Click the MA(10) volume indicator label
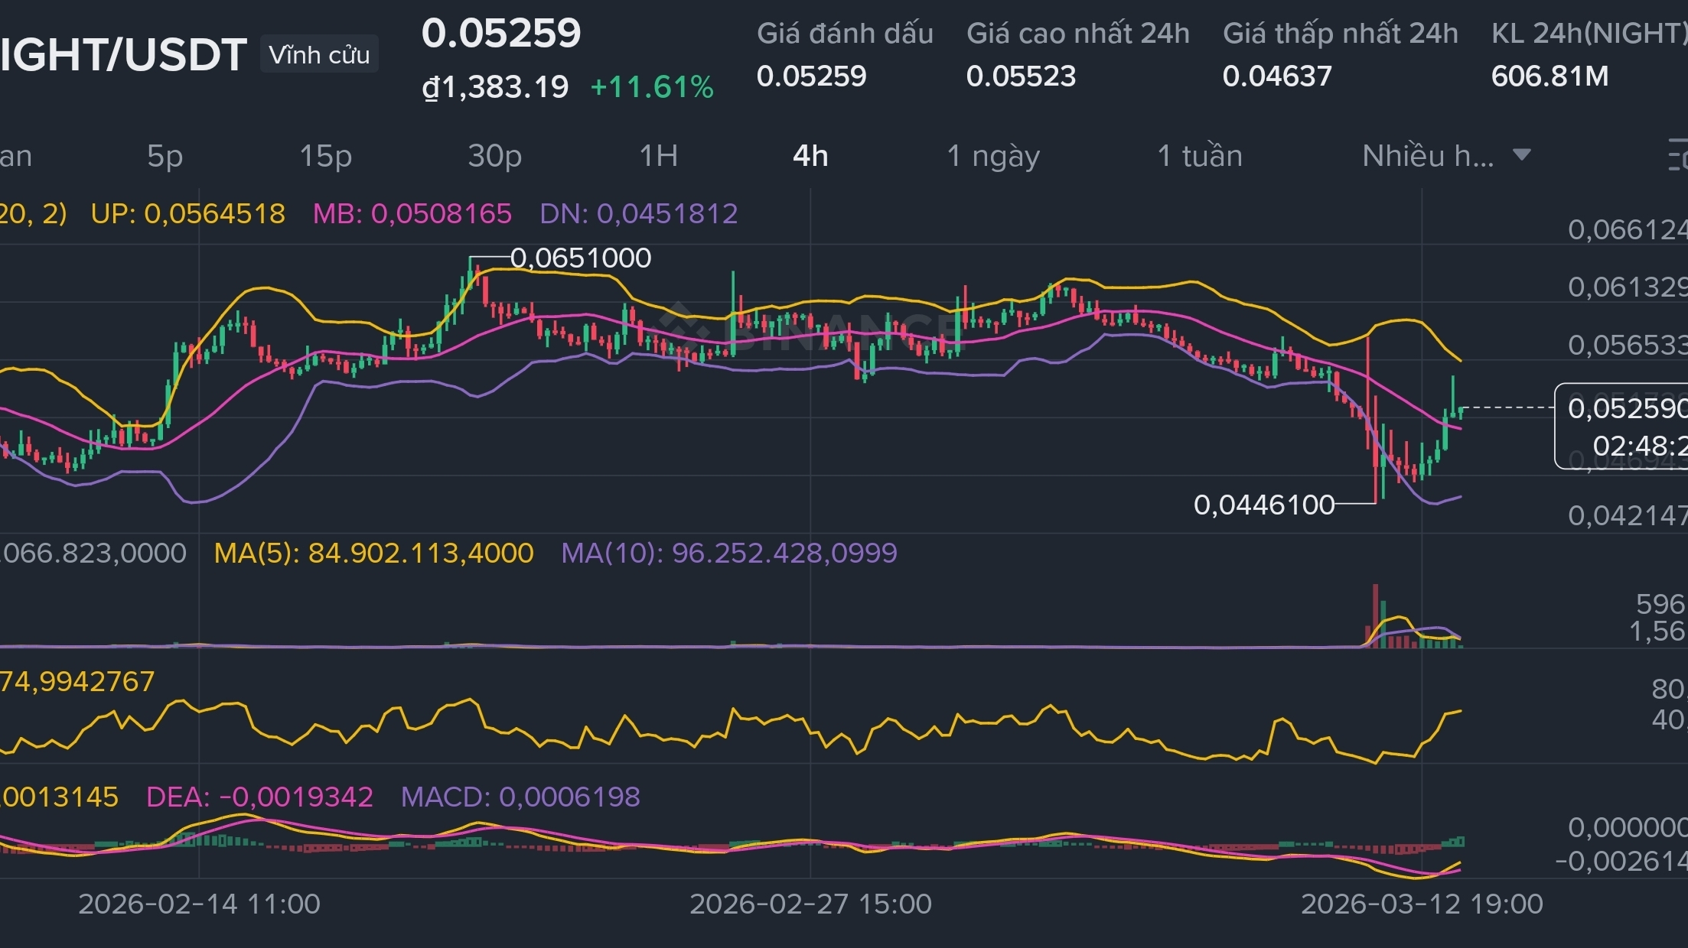Screen dimensions: 1688x948 pos(728,553)
